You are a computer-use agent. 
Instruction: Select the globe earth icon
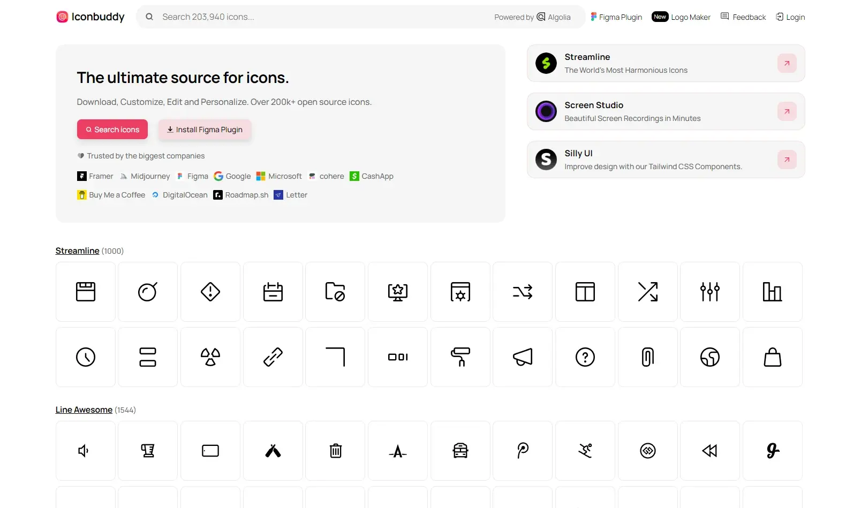pos(710,357)
